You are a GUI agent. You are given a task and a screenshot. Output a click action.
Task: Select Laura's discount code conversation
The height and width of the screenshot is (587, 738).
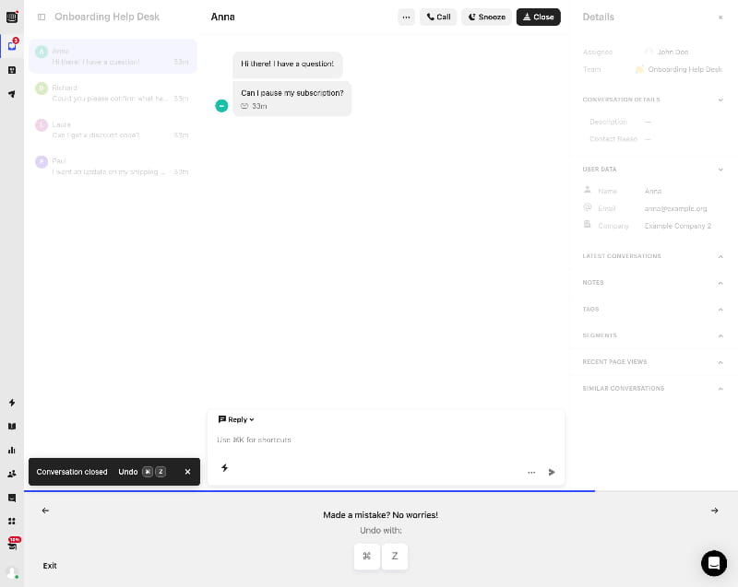point(113,130)
